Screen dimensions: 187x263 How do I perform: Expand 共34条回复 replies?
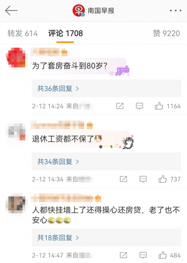pos(106,161)
